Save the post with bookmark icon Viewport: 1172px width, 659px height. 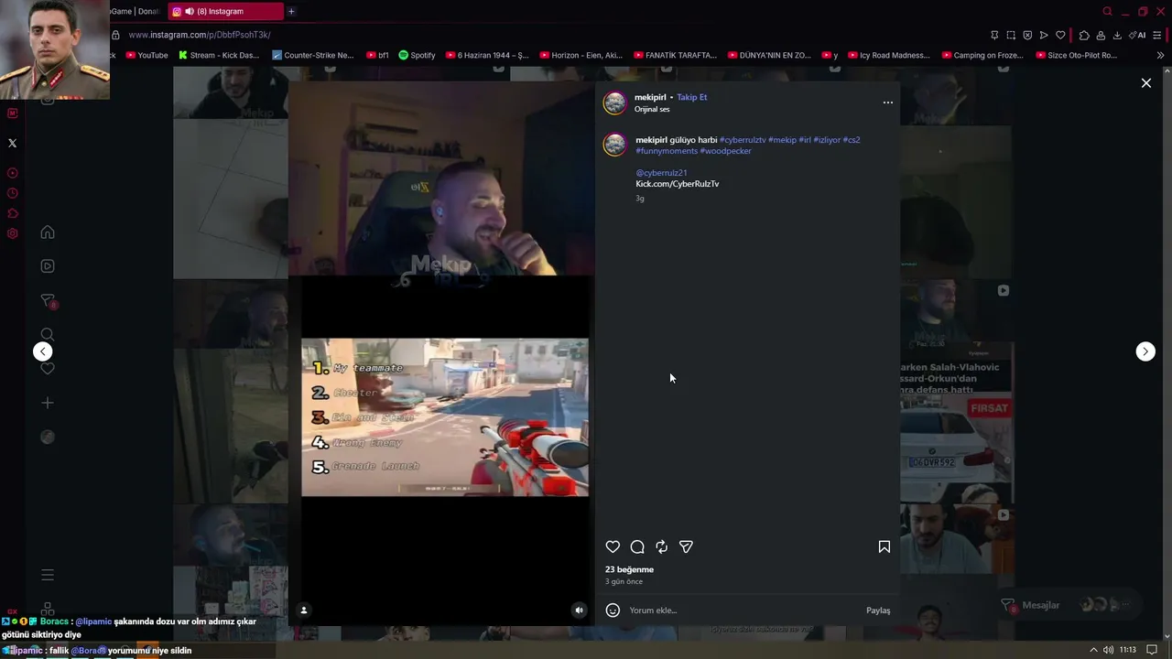coord(884,546)
